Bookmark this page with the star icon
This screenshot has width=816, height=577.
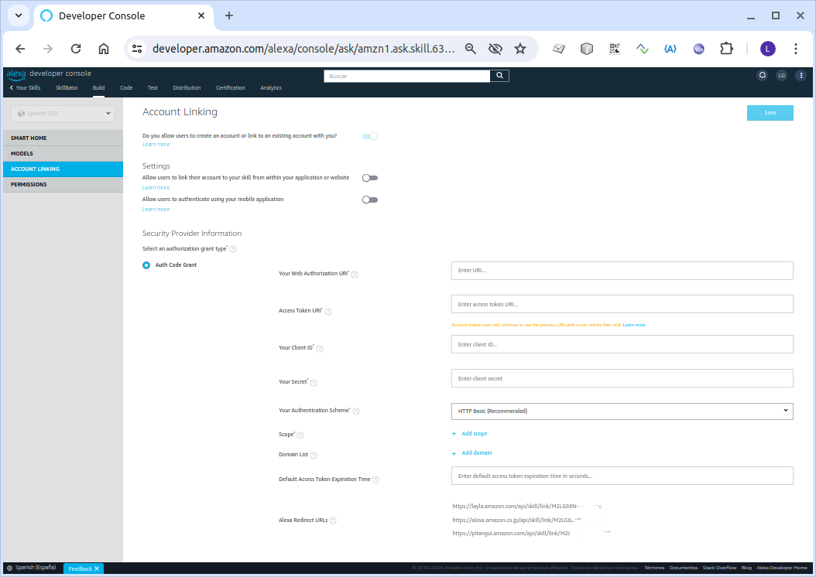520,49
